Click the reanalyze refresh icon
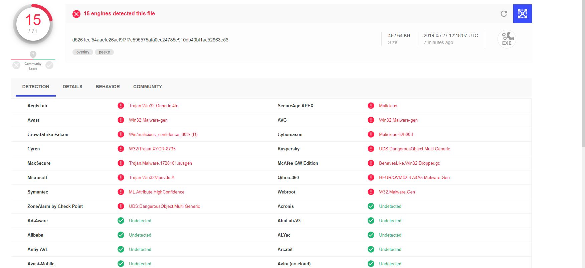 point(504,14)
